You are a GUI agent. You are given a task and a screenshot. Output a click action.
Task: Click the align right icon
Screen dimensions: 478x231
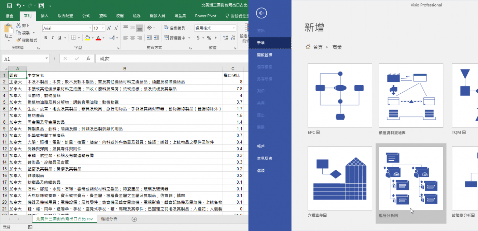pyautogui.click(x=139, y=38)
